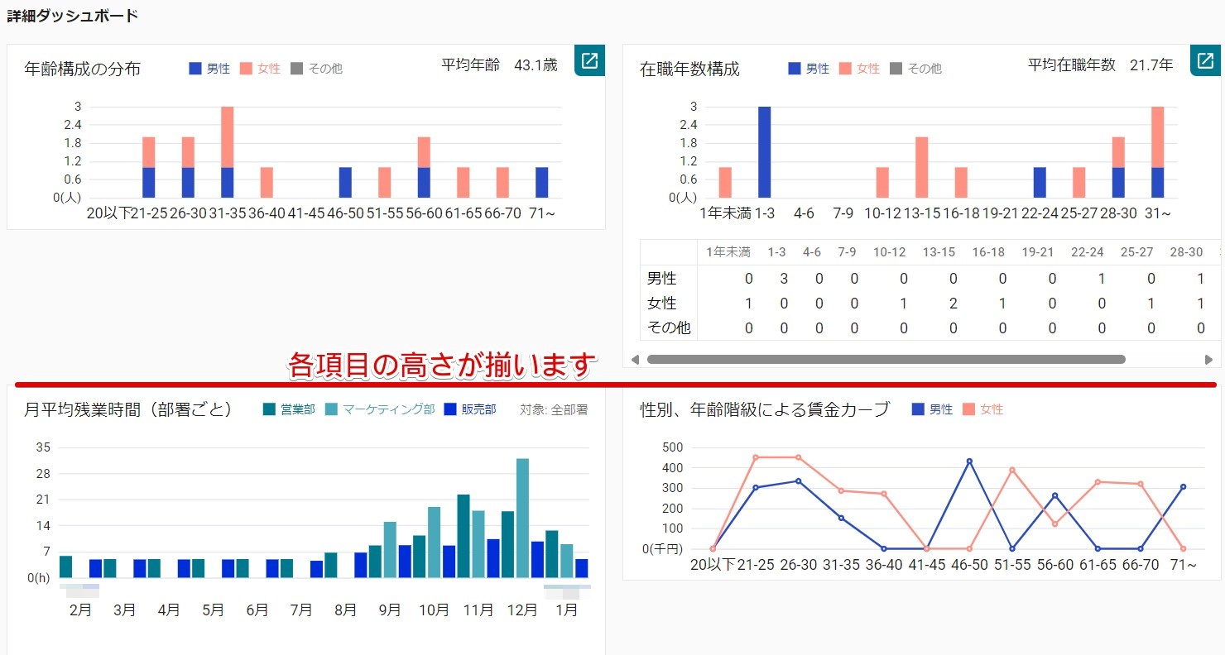
Task: Click the 女性 row header in the tenure table
Action: pyautogui.click(x=661, y=304)
